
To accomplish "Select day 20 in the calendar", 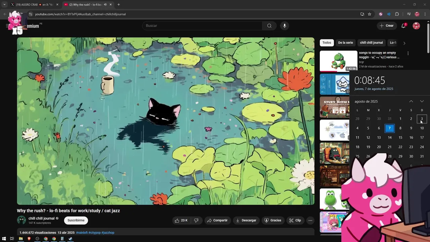I will pyautogui.click(x=379, y=147).
